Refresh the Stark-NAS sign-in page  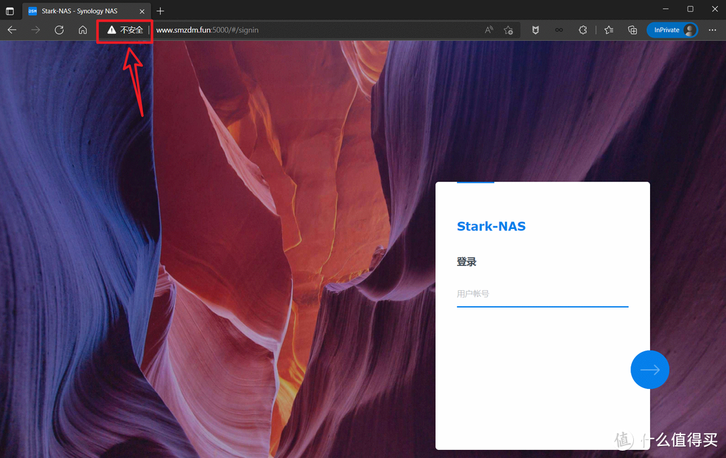coord(58,30)
